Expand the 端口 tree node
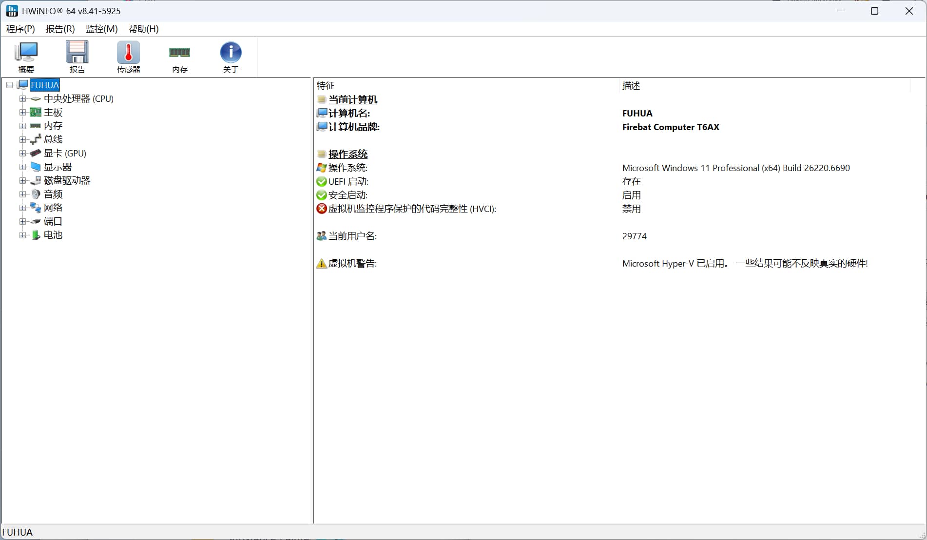927x540 pixels. pos(22,221)
